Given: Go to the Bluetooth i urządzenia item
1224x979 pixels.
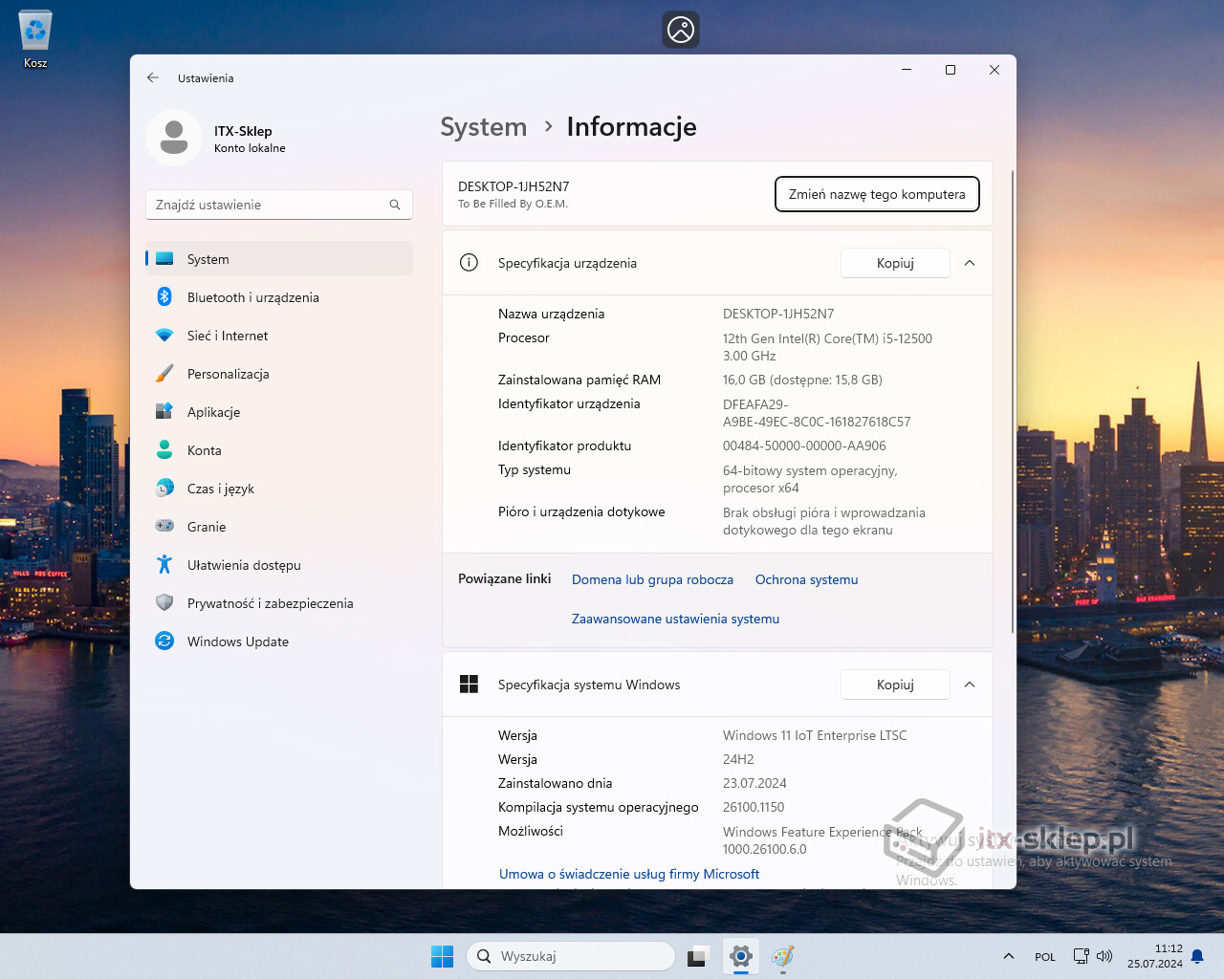Looking at the screenshot, I should tap(279, 297).
